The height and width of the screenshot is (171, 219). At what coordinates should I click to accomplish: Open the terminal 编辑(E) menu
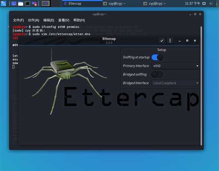(x=49, y=20)
